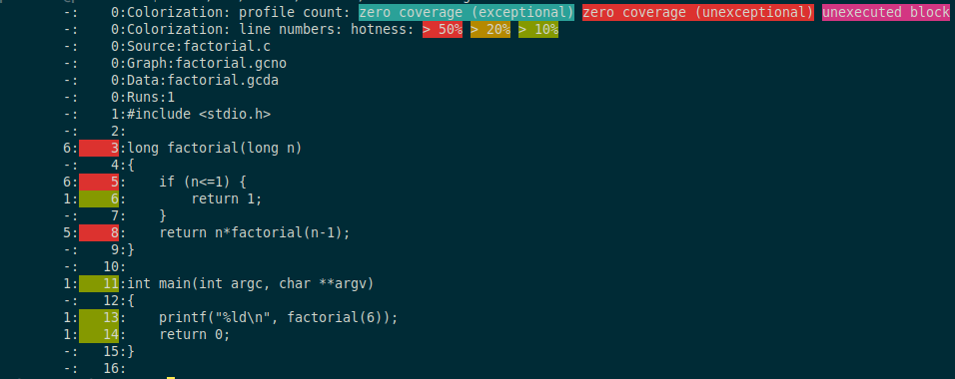Click the red highlighted line number 3

click(99, 148)
